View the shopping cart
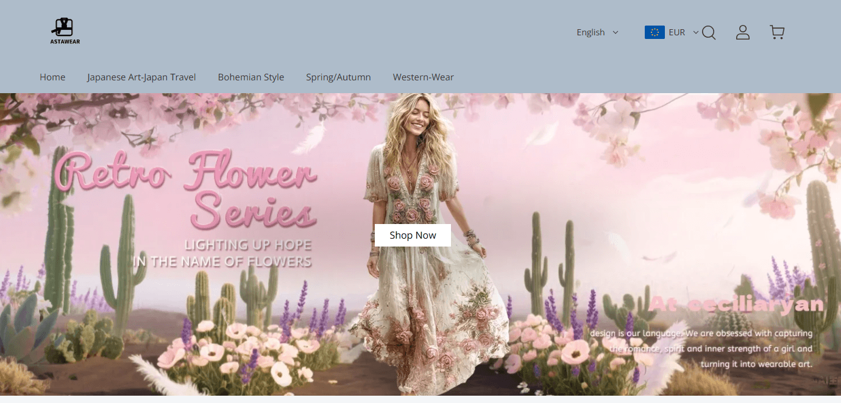841x403 pixels. point(777,32)
